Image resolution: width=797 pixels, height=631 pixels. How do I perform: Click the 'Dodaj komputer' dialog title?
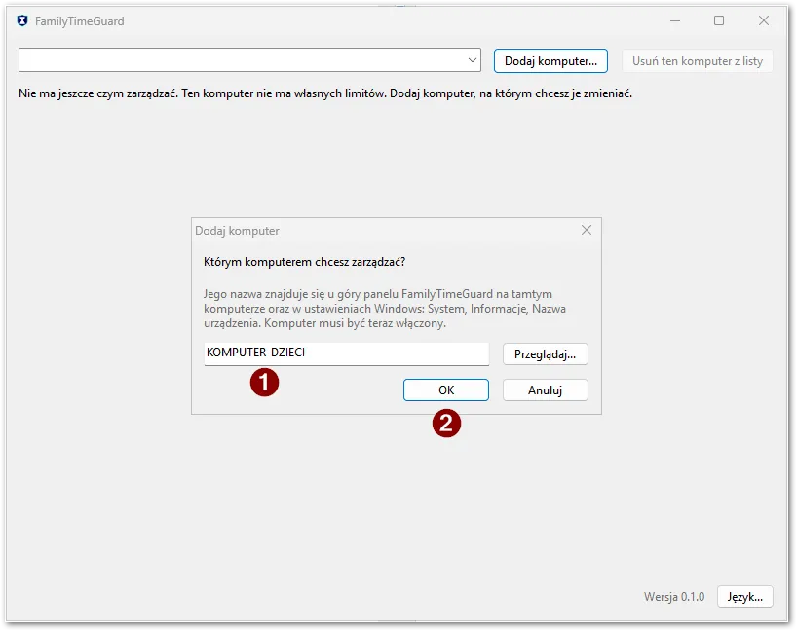(x=237, y=231)
